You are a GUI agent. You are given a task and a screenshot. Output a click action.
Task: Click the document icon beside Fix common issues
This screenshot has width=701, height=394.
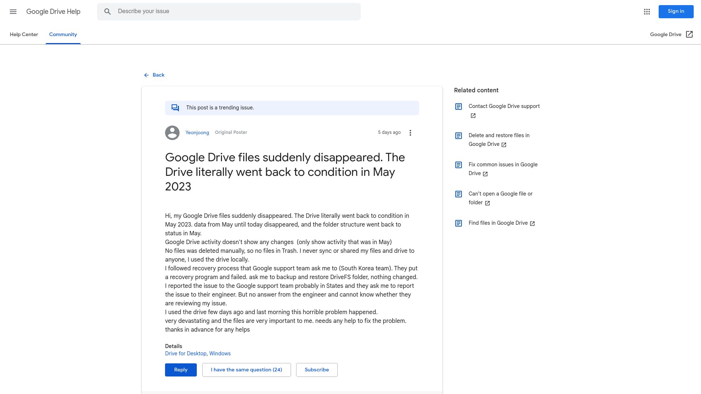(459, 165)
